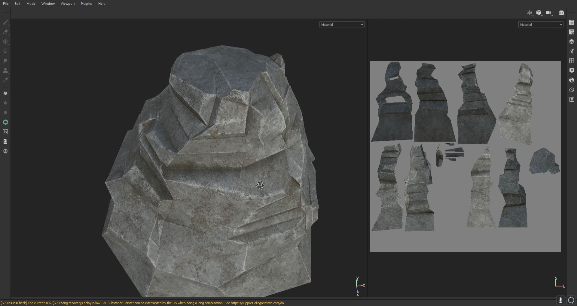
Task: Open the Layers panel icon
Action: coord(572,42)
